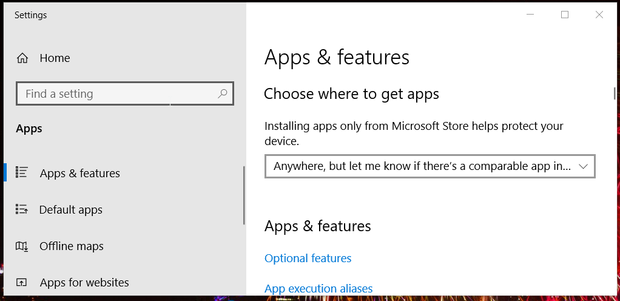Click the Default apps icon

coord(21,209)
